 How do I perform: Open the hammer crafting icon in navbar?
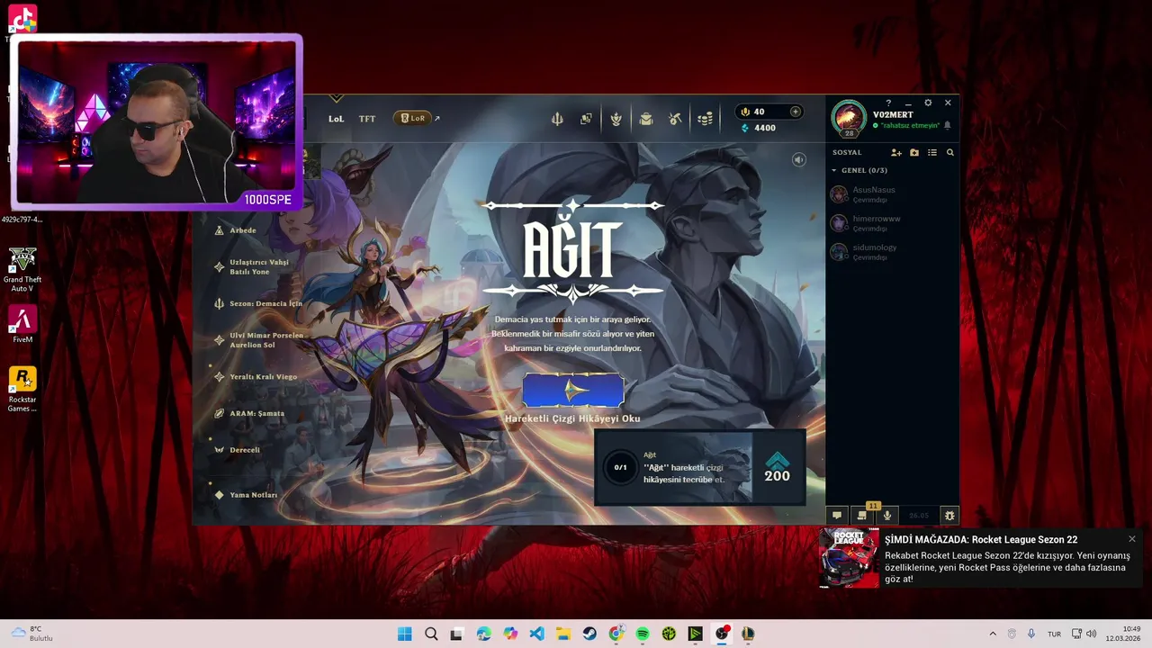click(x=675, y=119)
